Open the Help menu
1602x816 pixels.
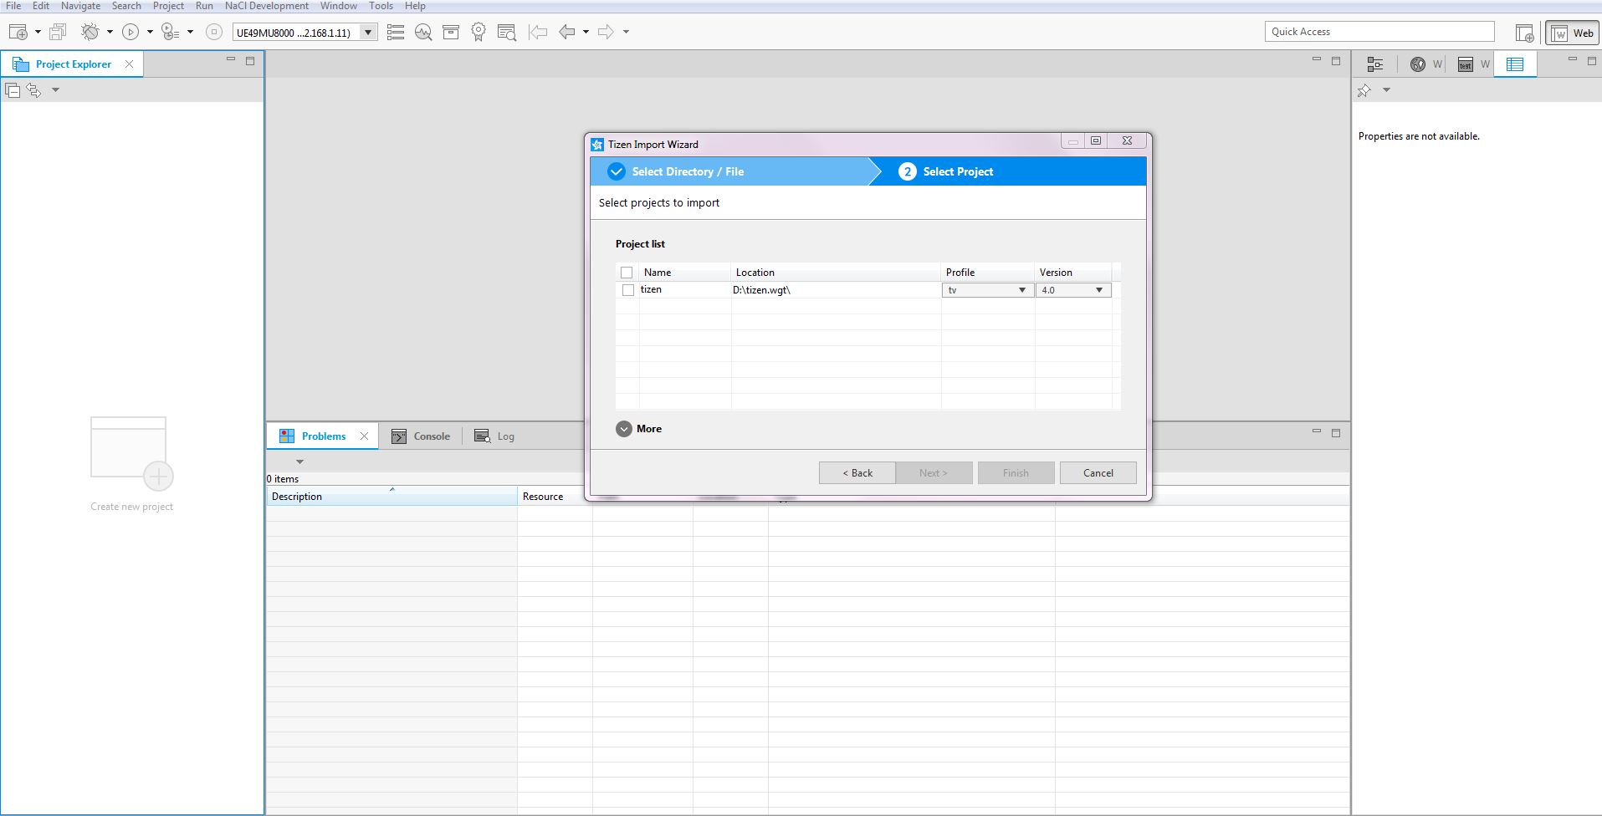pos(415,6)
